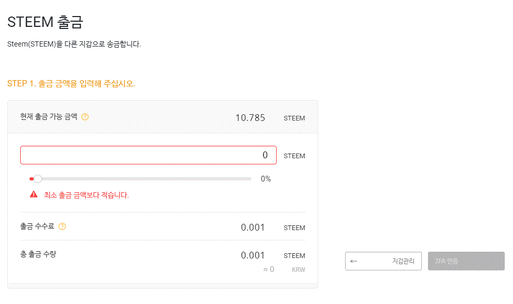Open 지갑관리 wallet management

tap(383, 261)
